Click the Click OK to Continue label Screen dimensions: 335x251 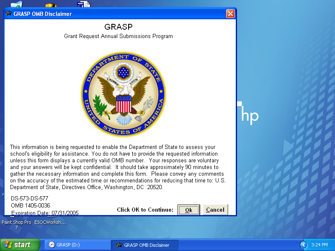point(145,210)
